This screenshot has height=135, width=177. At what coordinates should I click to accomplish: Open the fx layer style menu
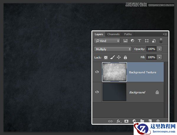point(119,121)
